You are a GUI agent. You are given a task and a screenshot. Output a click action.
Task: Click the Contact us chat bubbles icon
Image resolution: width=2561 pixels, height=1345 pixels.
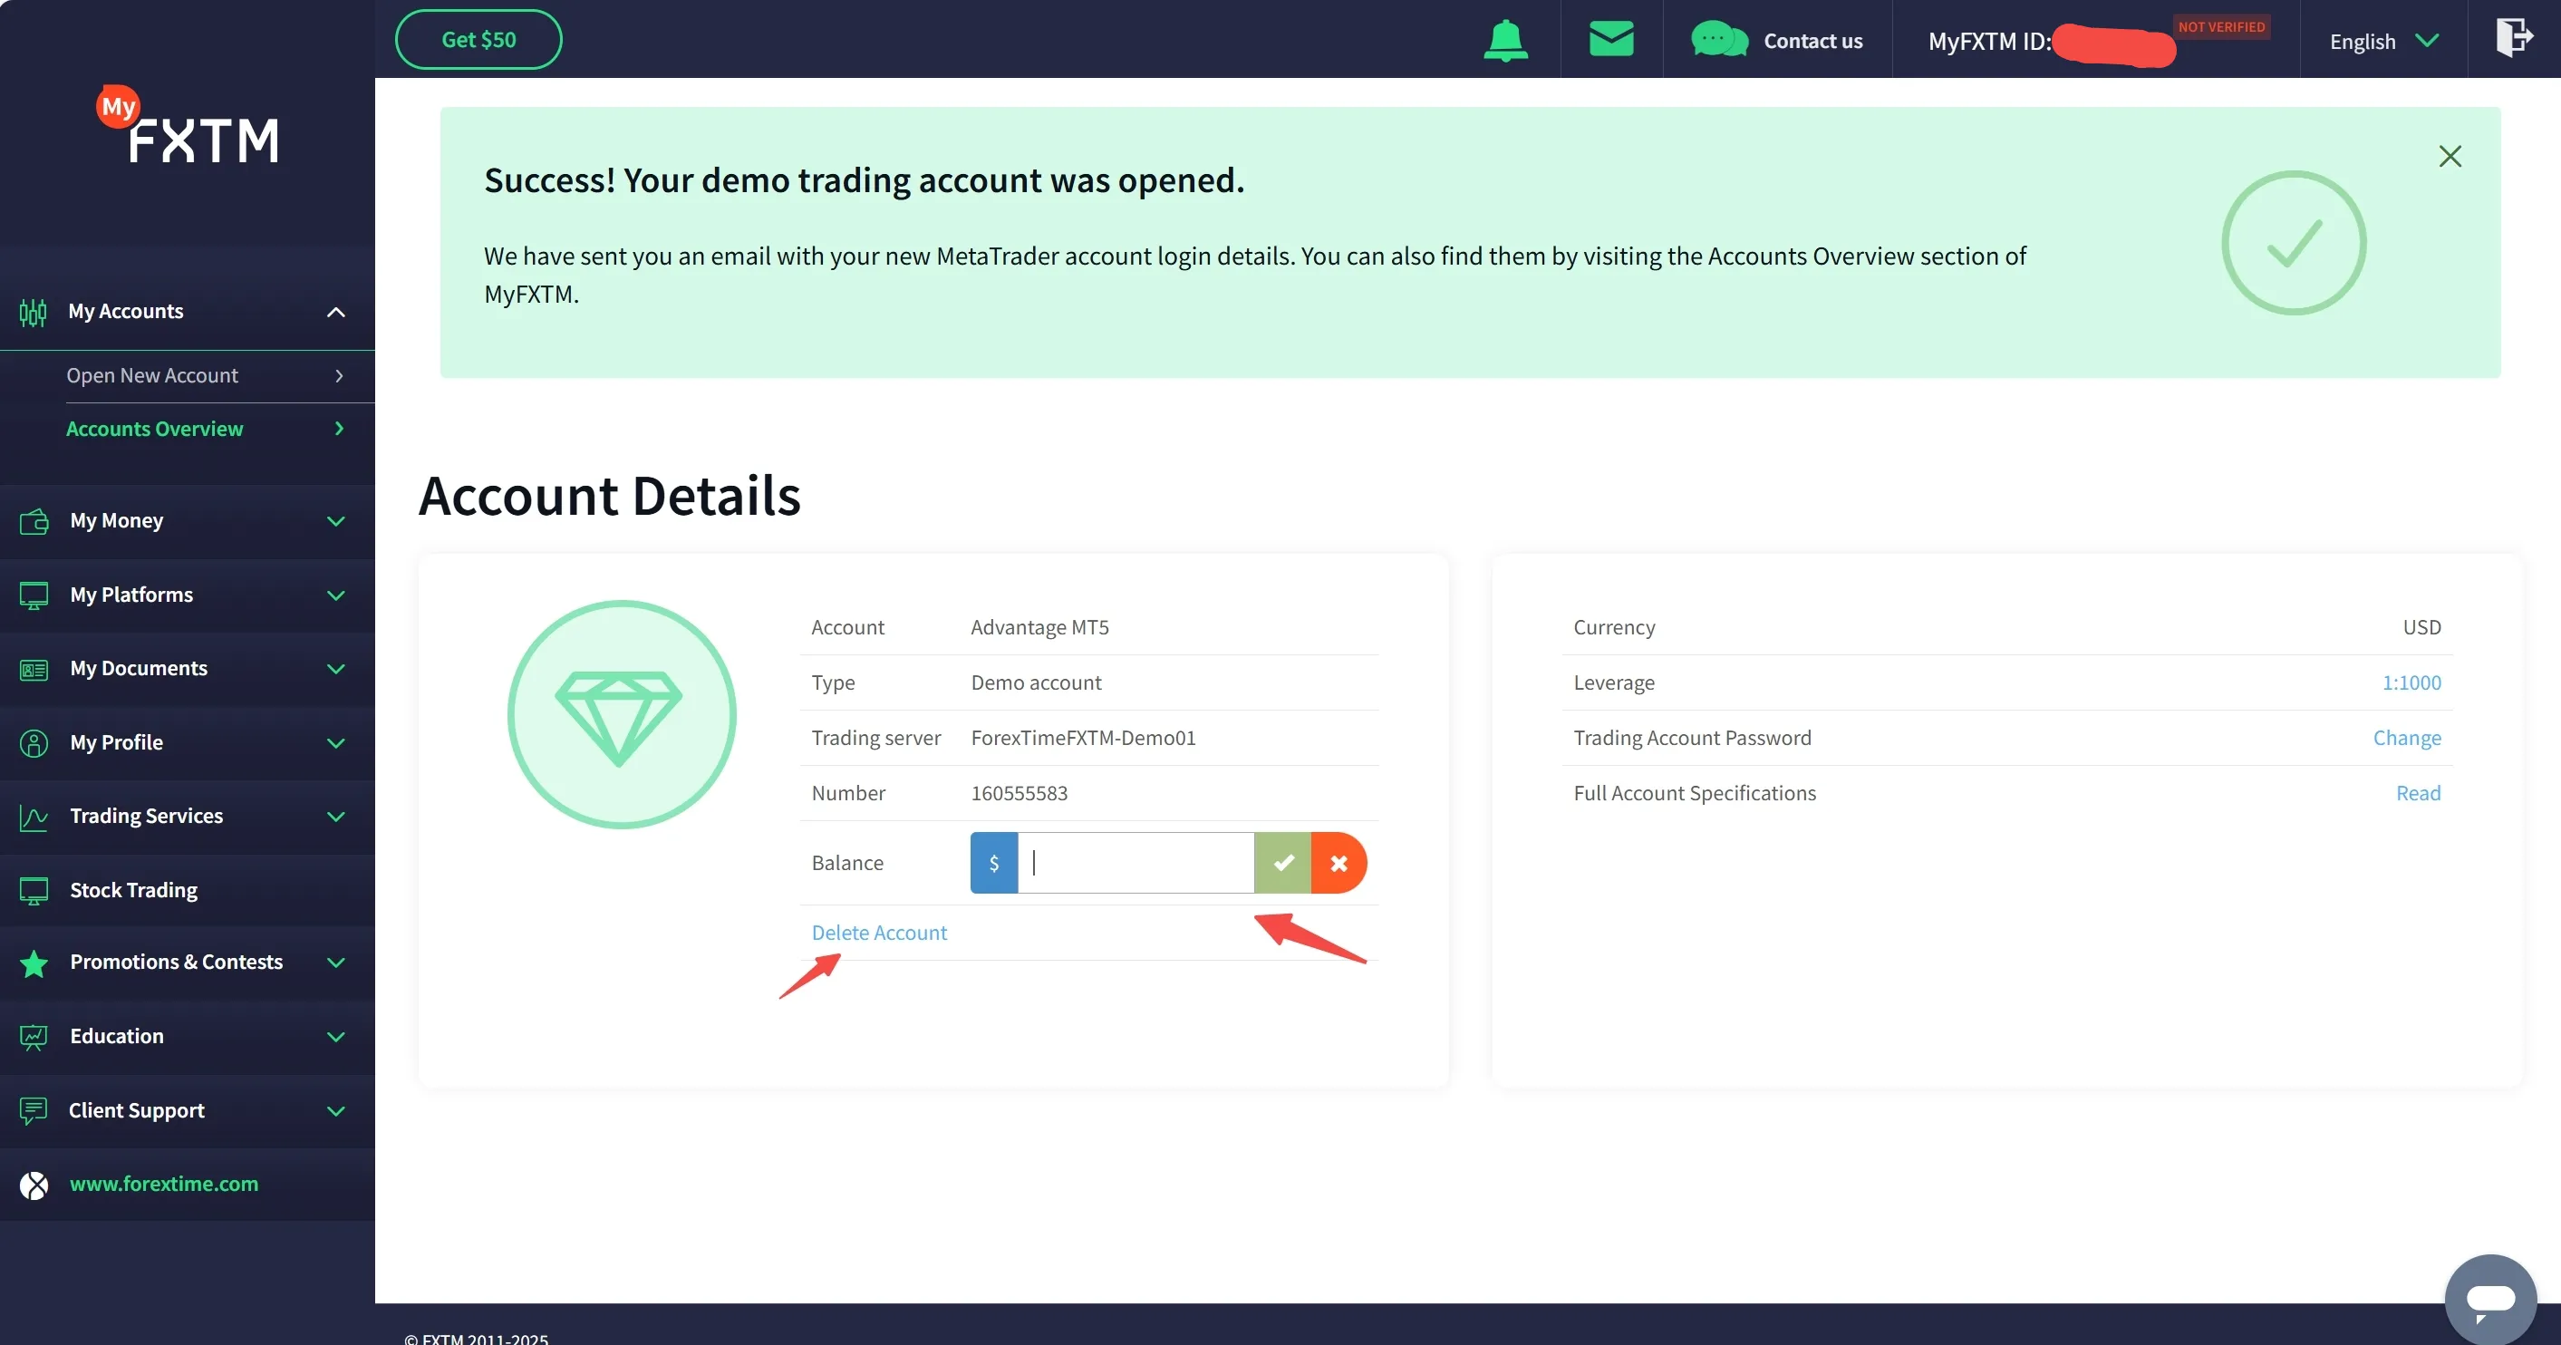(1719, 40)
